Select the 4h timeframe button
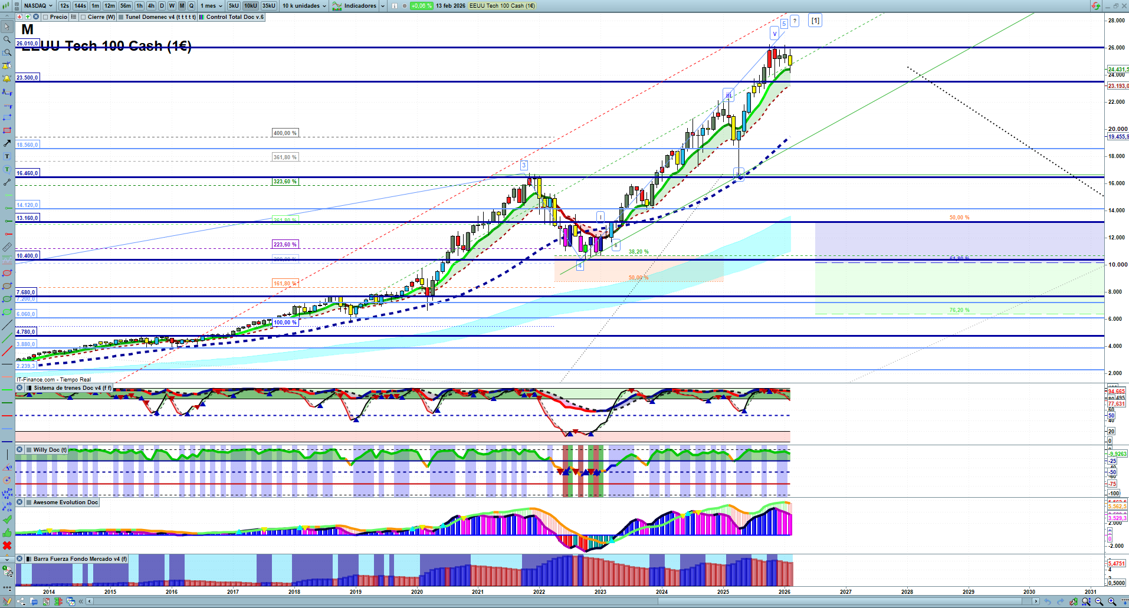Viewport: 1129px width, 608px height. coord(151,6)
